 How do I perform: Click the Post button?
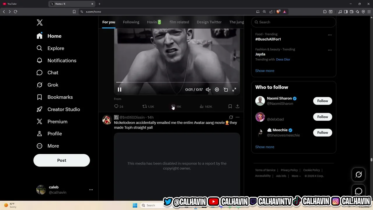[x=61, y=160]
